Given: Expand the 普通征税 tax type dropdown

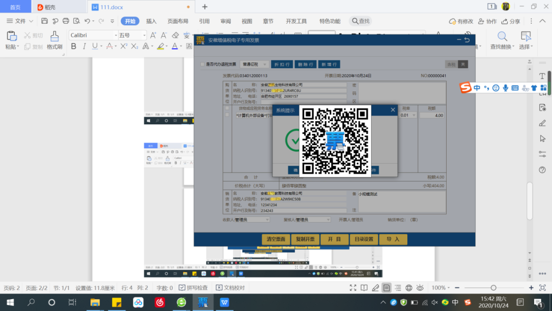Looking at the screenshot, I should point(265,64).
